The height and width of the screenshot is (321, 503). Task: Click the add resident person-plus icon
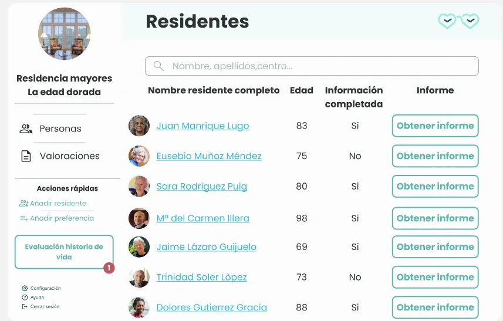tap(23, 203)
